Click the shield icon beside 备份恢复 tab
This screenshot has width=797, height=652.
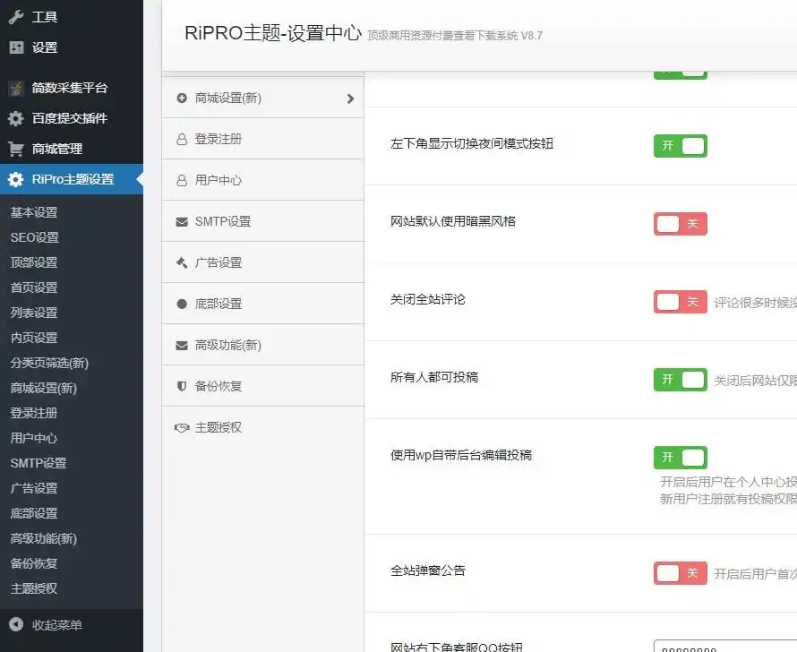point(182,386)
